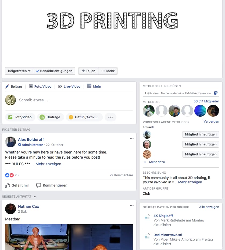Add third suggested friend as member
The image size is (225, 250).
[x=201, y=154]
